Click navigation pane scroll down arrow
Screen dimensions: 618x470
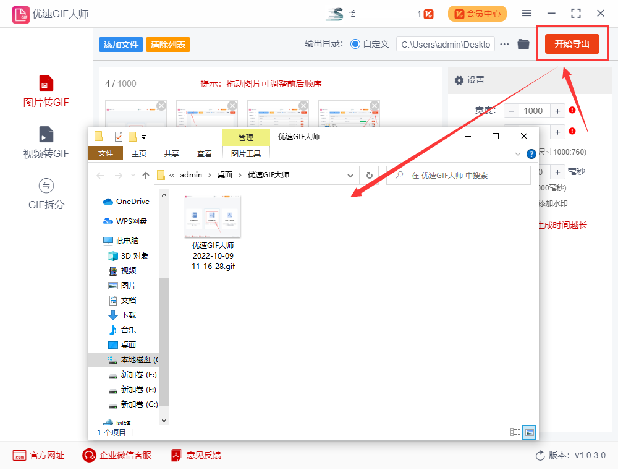tap(164, 421)
